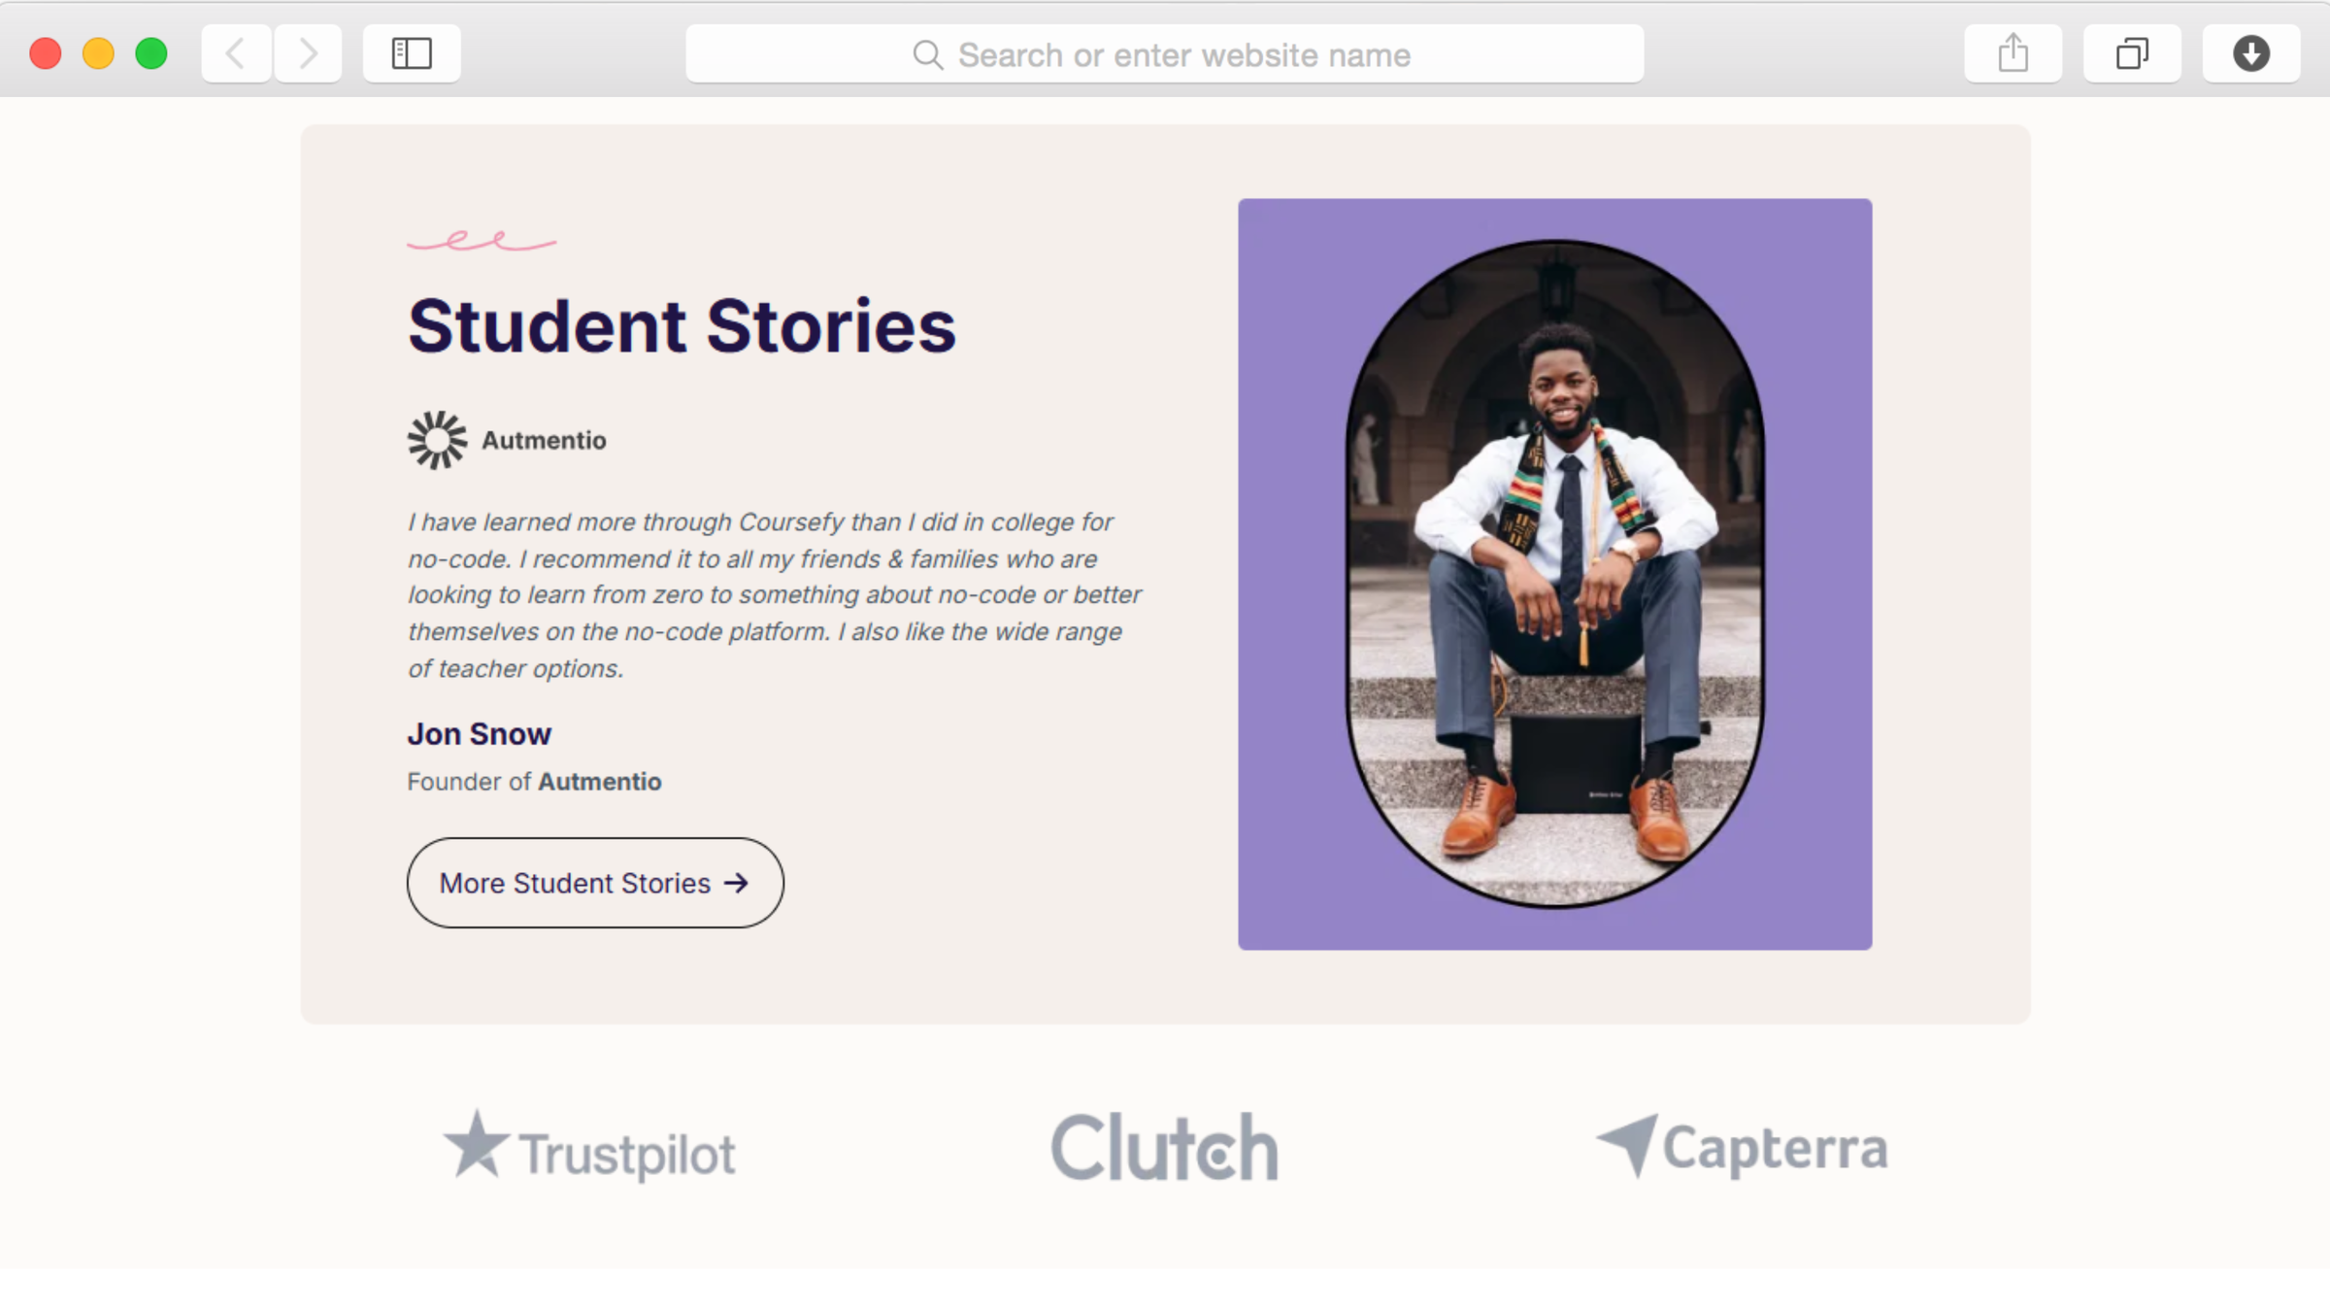The image size is (2330, 1311).
Task: Open the tab overview icon
Action: click(x=2132, y=53)
